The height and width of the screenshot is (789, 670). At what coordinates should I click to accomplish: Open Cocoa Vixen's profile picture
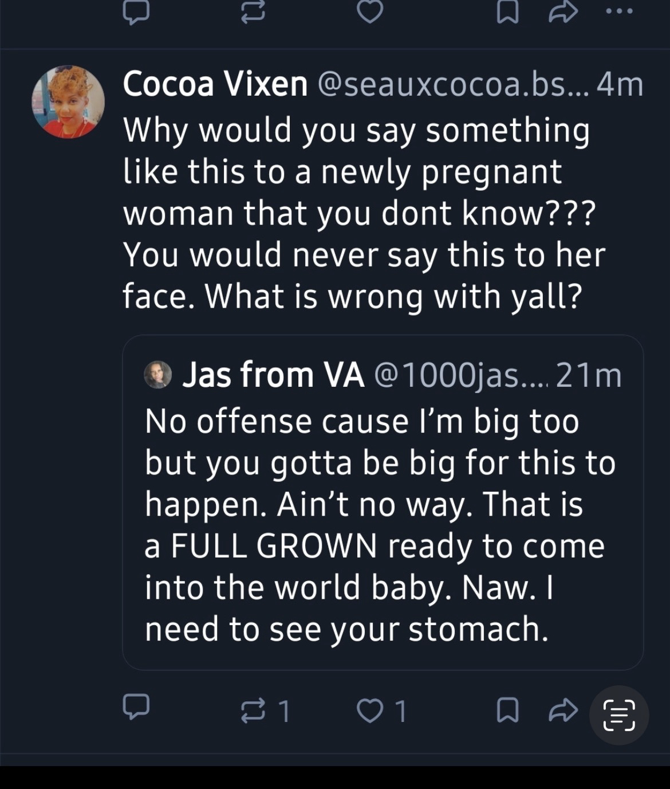68,102
